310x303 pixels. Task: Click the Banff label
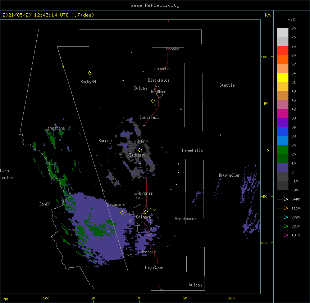pyautogui.click(x=45, y=204)
